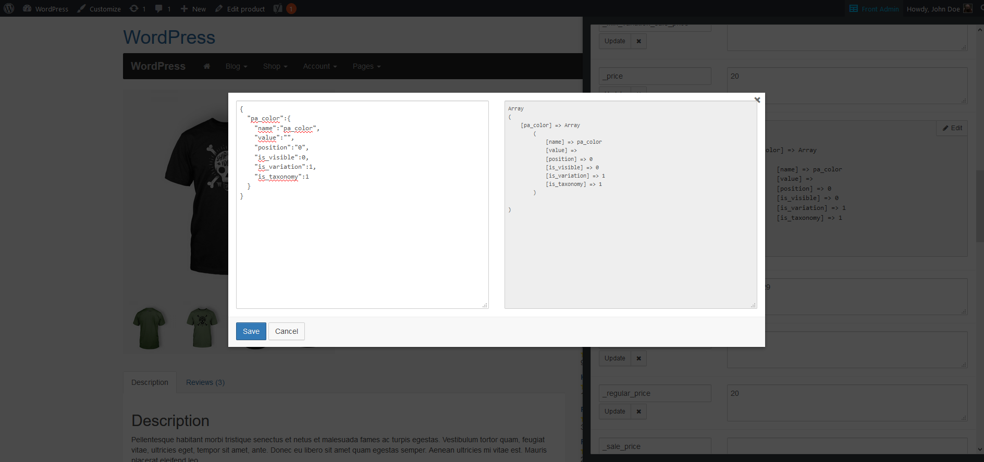Delete the _regular_price field with the x icon
This screenshot has height=462, width=984.
(638, 411)
